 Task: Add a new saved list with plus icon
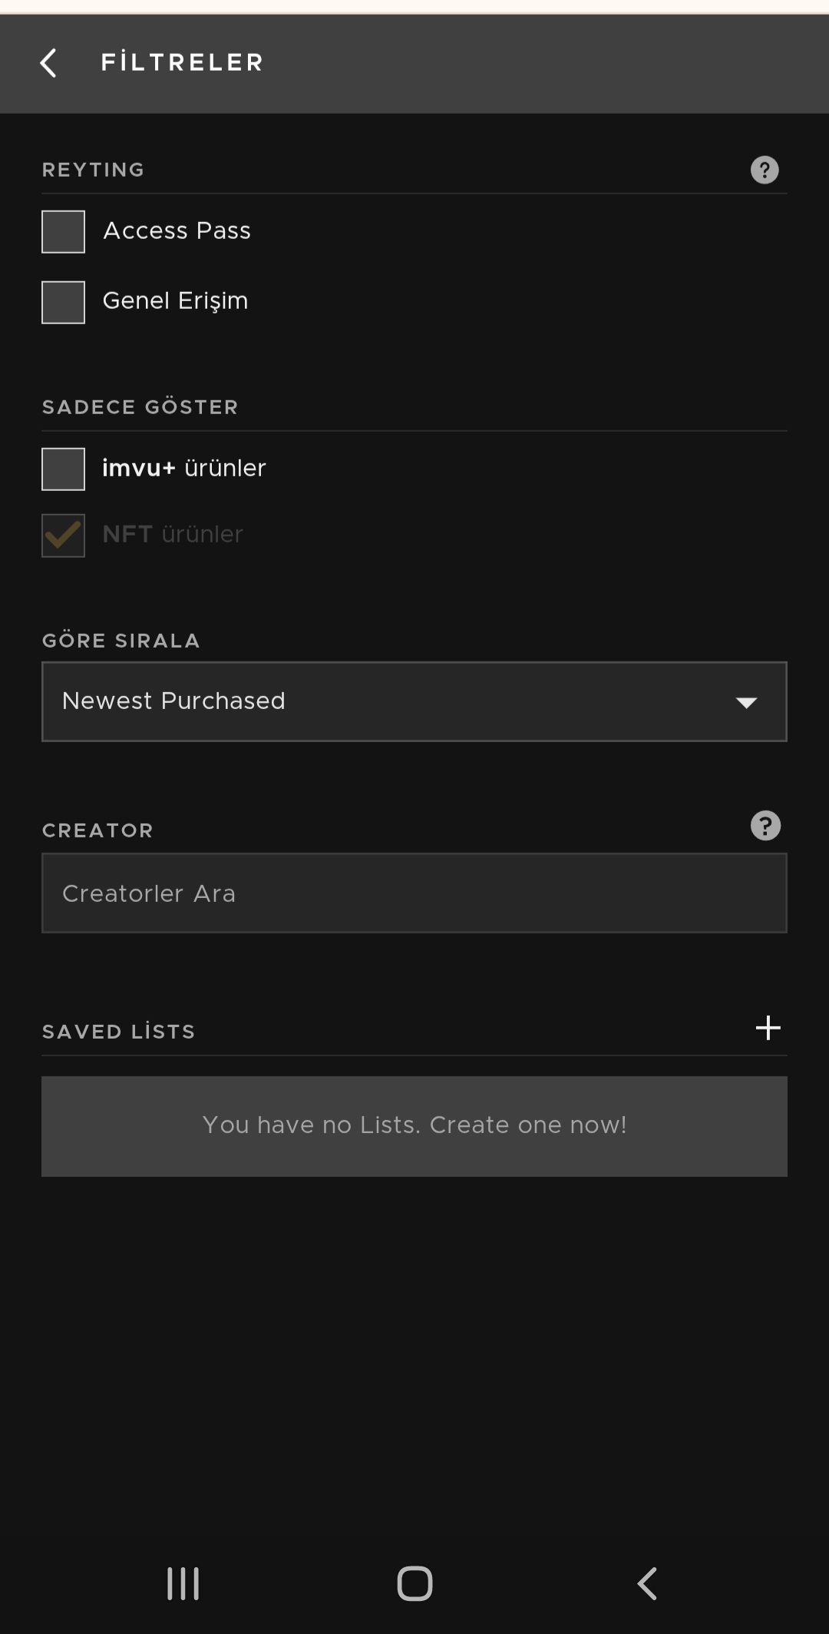coord(768,1028)
